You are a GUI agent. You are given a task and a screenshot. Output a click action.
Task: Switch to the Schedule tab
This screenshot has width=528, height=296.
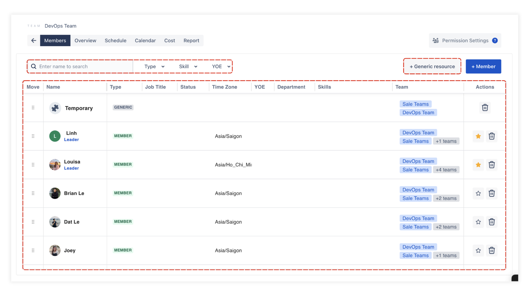[115, 41]
